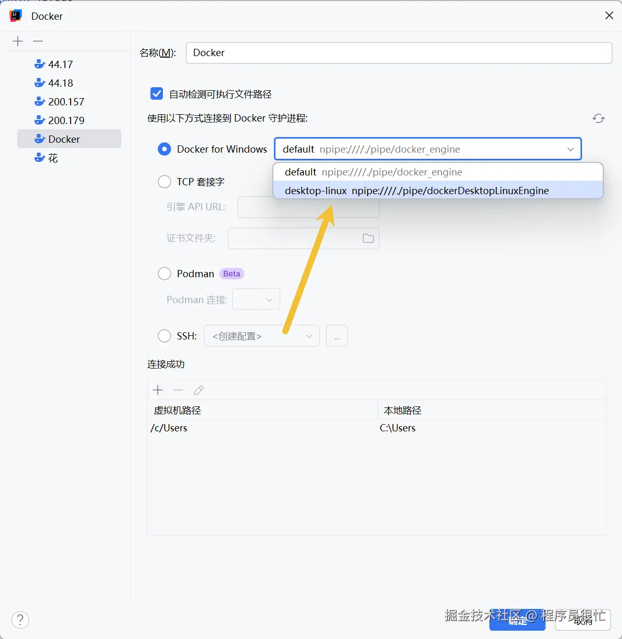Remove path mapping with the minus icon
The height and width of the screenshot is (639, 622).
[178, 390]
